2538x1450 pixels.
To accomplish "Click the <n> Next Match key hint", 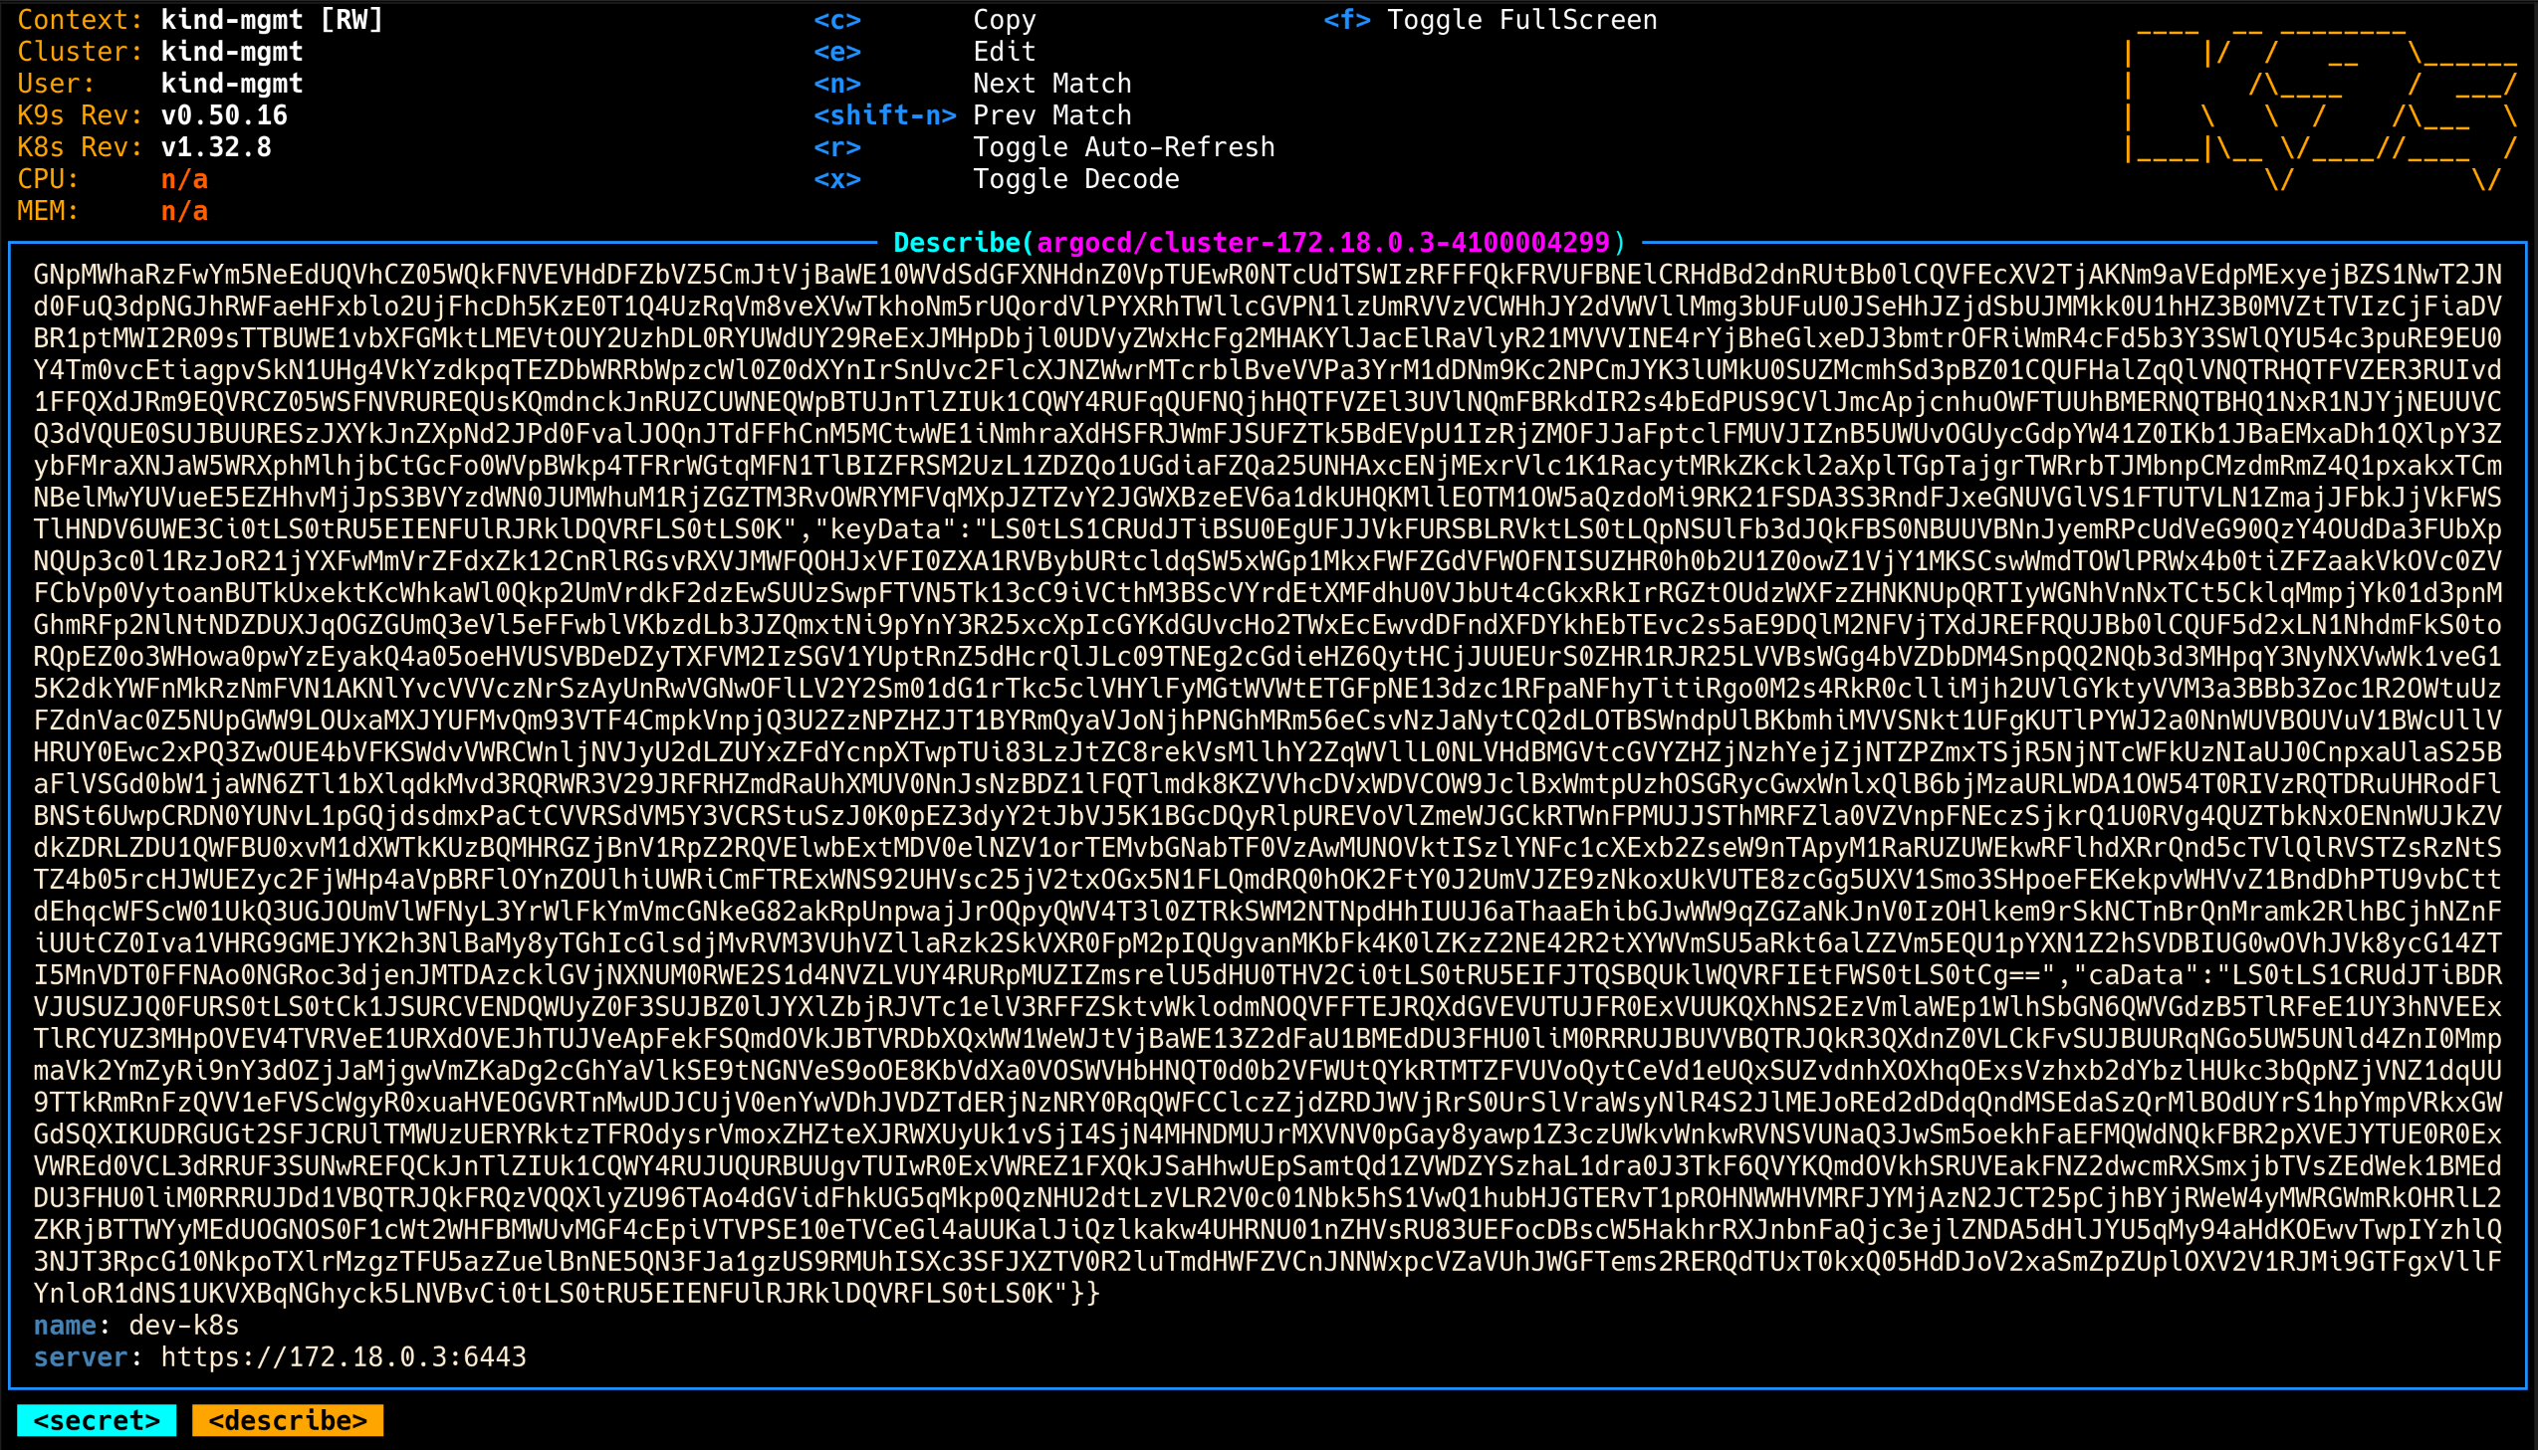I will tap(836, 84).
